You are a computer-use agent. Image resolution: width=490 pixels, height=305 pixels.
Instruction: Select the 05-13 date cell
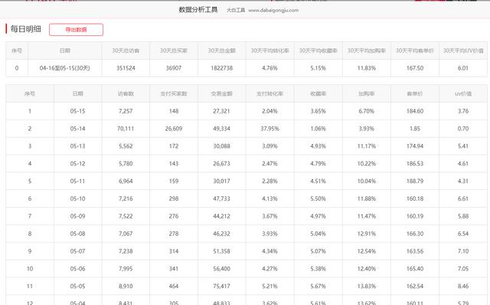pyautogui.click(x=77, y=146)
